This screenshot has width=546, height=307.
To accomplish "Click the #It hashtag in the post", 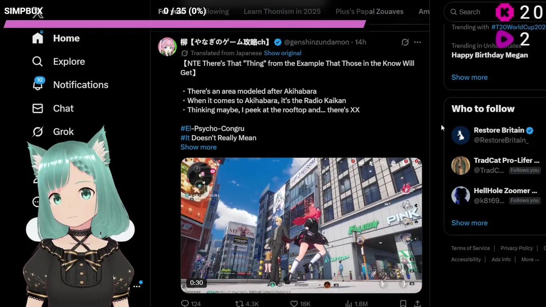I will point(185,138).
